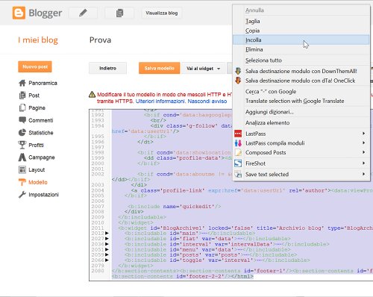Open the Layout sidebar link
Image resolution: width=373 pixels, height=297 pixels.
click(37, 169)
